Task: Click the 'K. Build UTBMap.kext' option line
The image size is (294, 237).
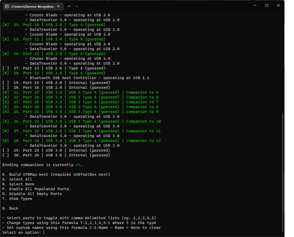Action: [56, 174]
